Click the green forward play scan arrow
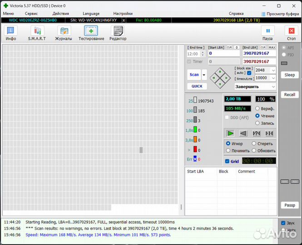The height and width of the screenshot is (245, 302). click(x=231, y=133)
